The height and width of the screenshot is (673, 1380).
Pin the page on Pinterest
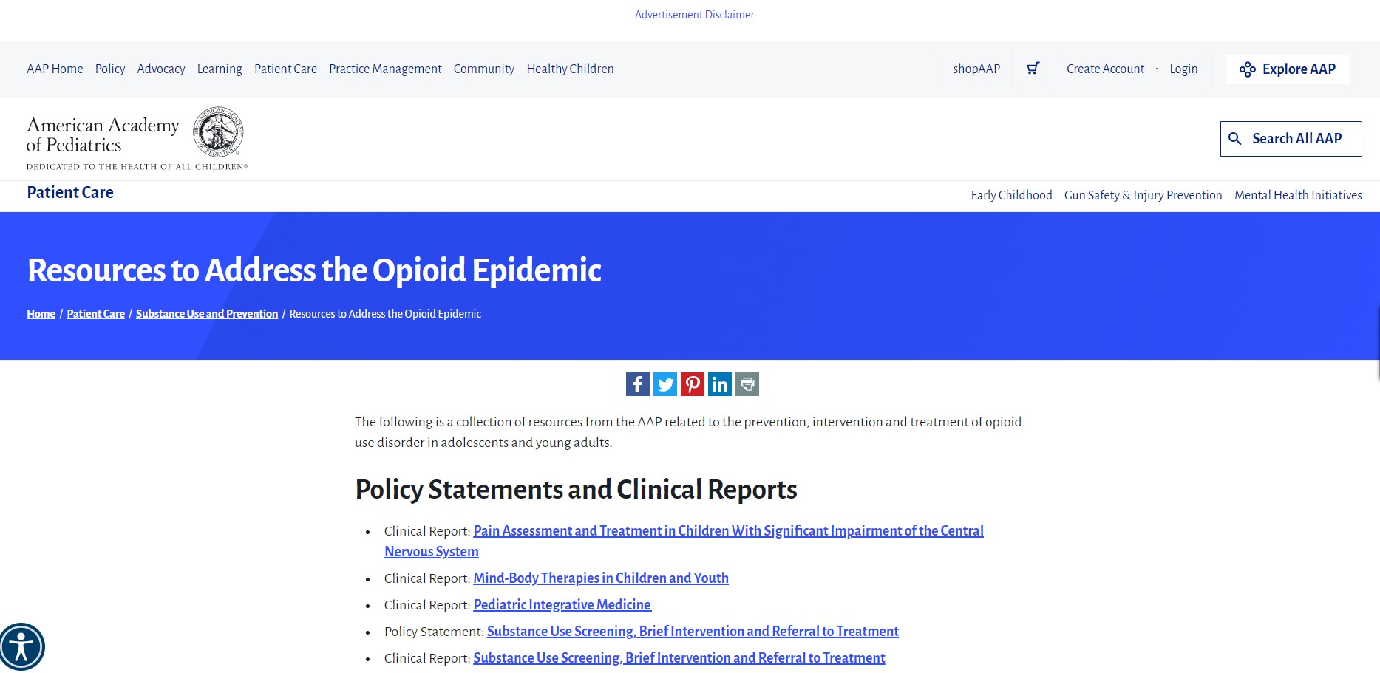[x=693, y=384]
